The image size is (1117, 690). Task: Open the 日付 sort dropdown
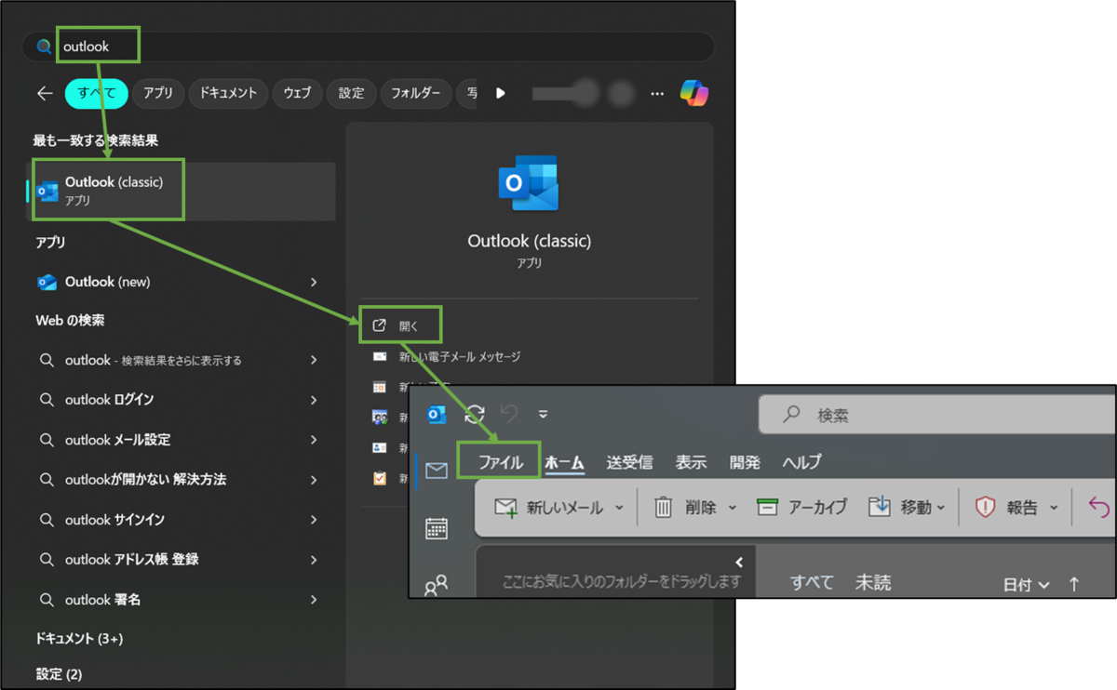tap(1026, 585)
